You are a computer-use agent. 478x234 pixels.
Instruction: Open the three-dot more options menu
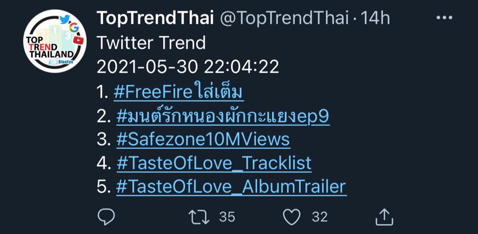coord(444,18)
